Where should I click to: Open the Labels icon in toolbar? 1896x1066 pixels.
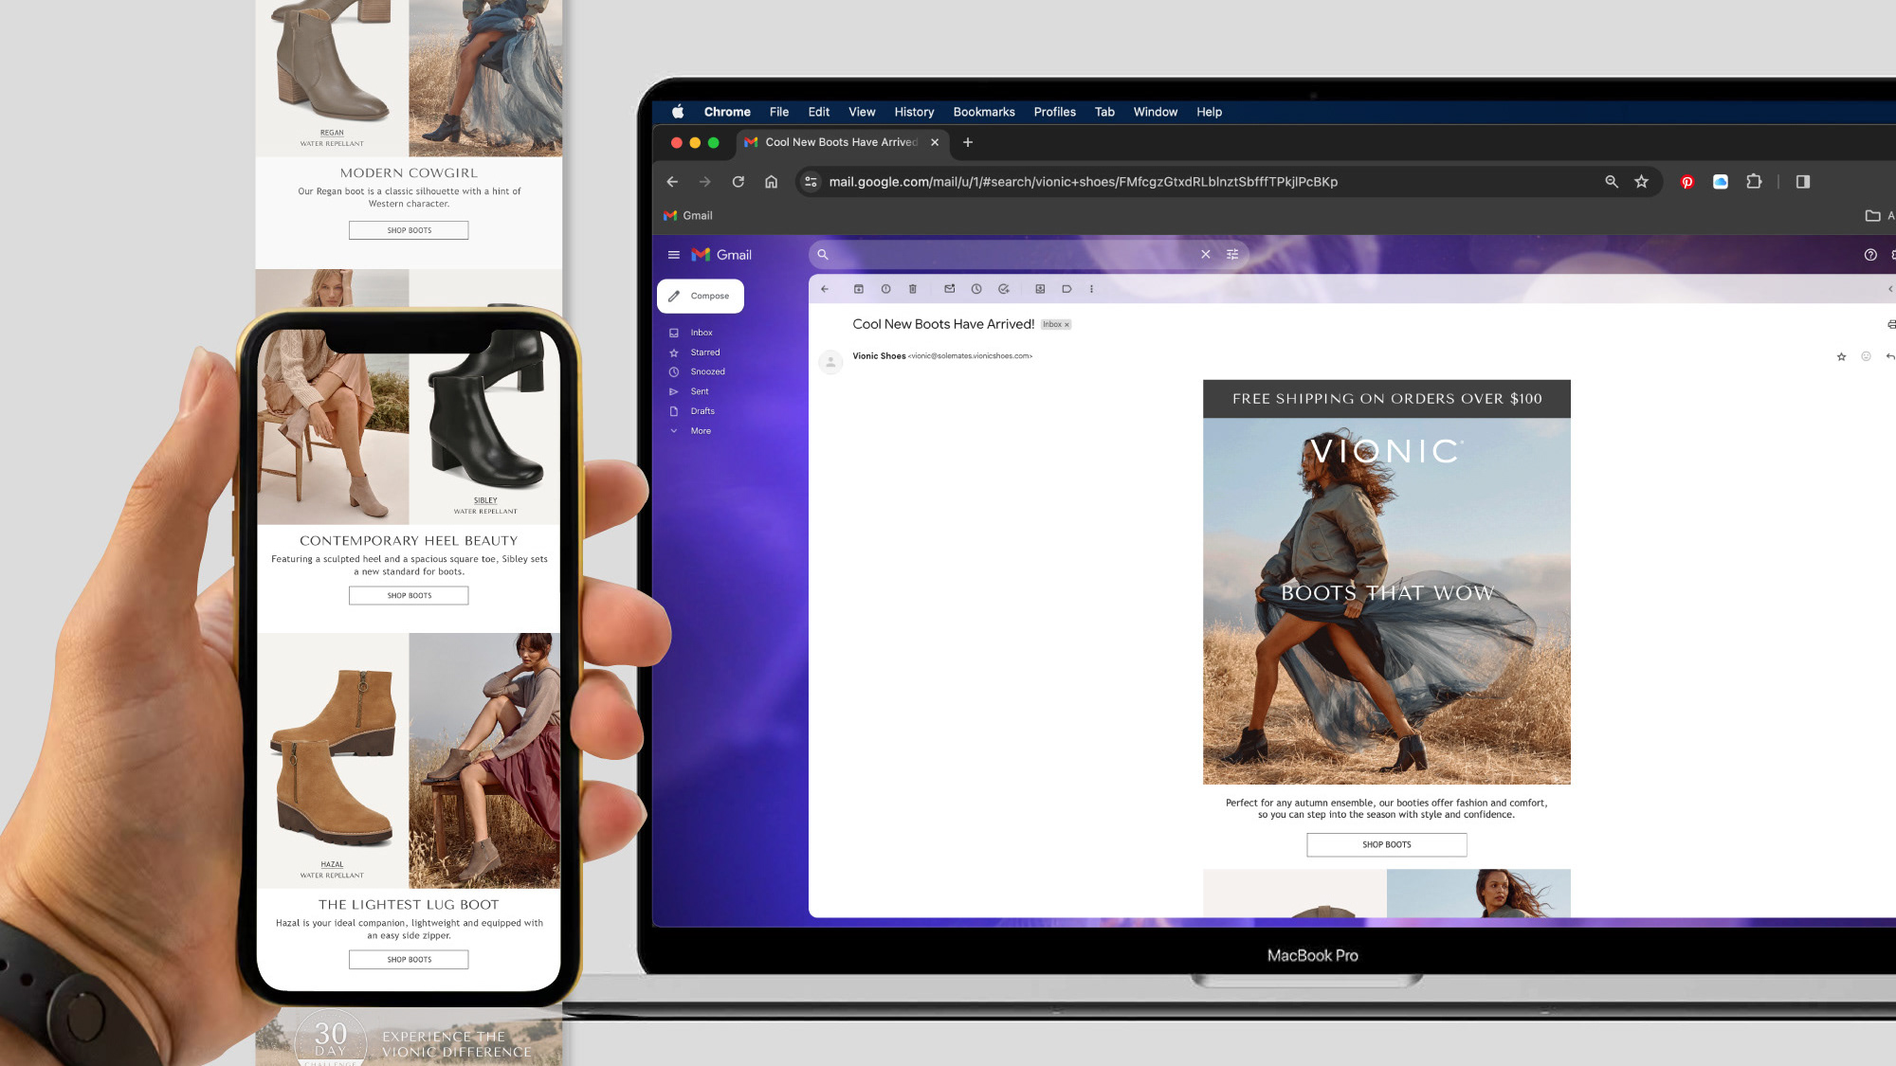(1066, 289)
